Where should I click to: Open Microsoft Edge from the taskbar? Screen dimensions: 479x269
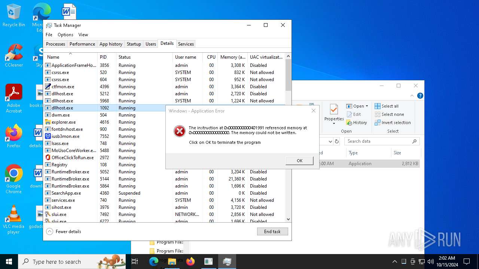point(154,262)
